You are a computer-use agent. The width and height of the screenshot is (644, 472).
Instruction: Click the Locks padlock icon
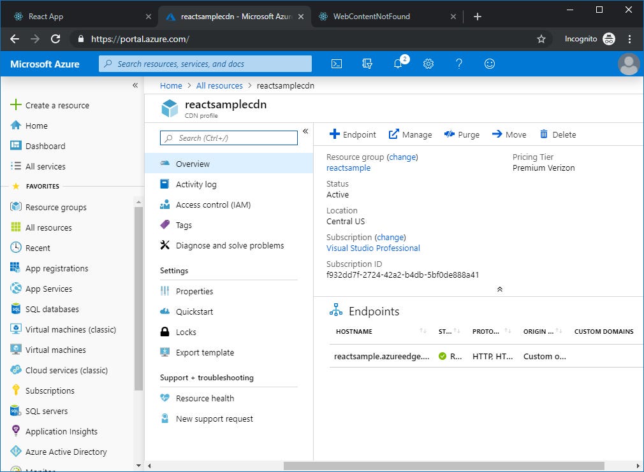[165, 331]
